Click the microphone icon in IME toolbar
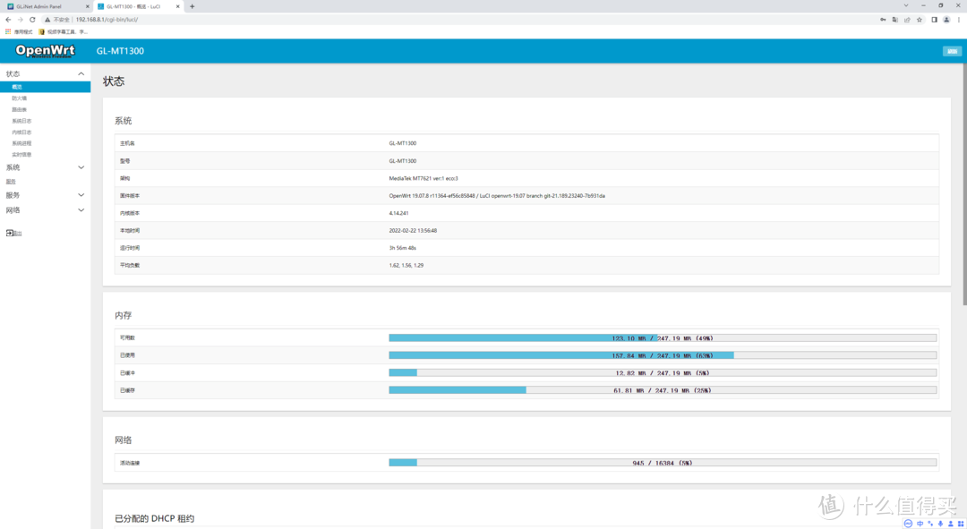The image size is (967, 529). click(x=939, y=524)
